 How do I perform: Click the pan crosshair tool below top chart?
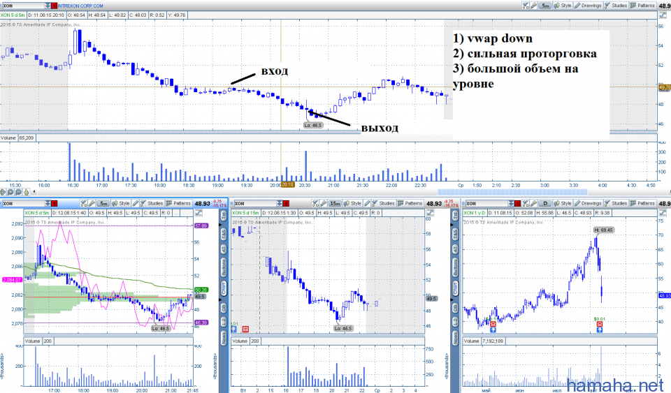tap(3, 192)
